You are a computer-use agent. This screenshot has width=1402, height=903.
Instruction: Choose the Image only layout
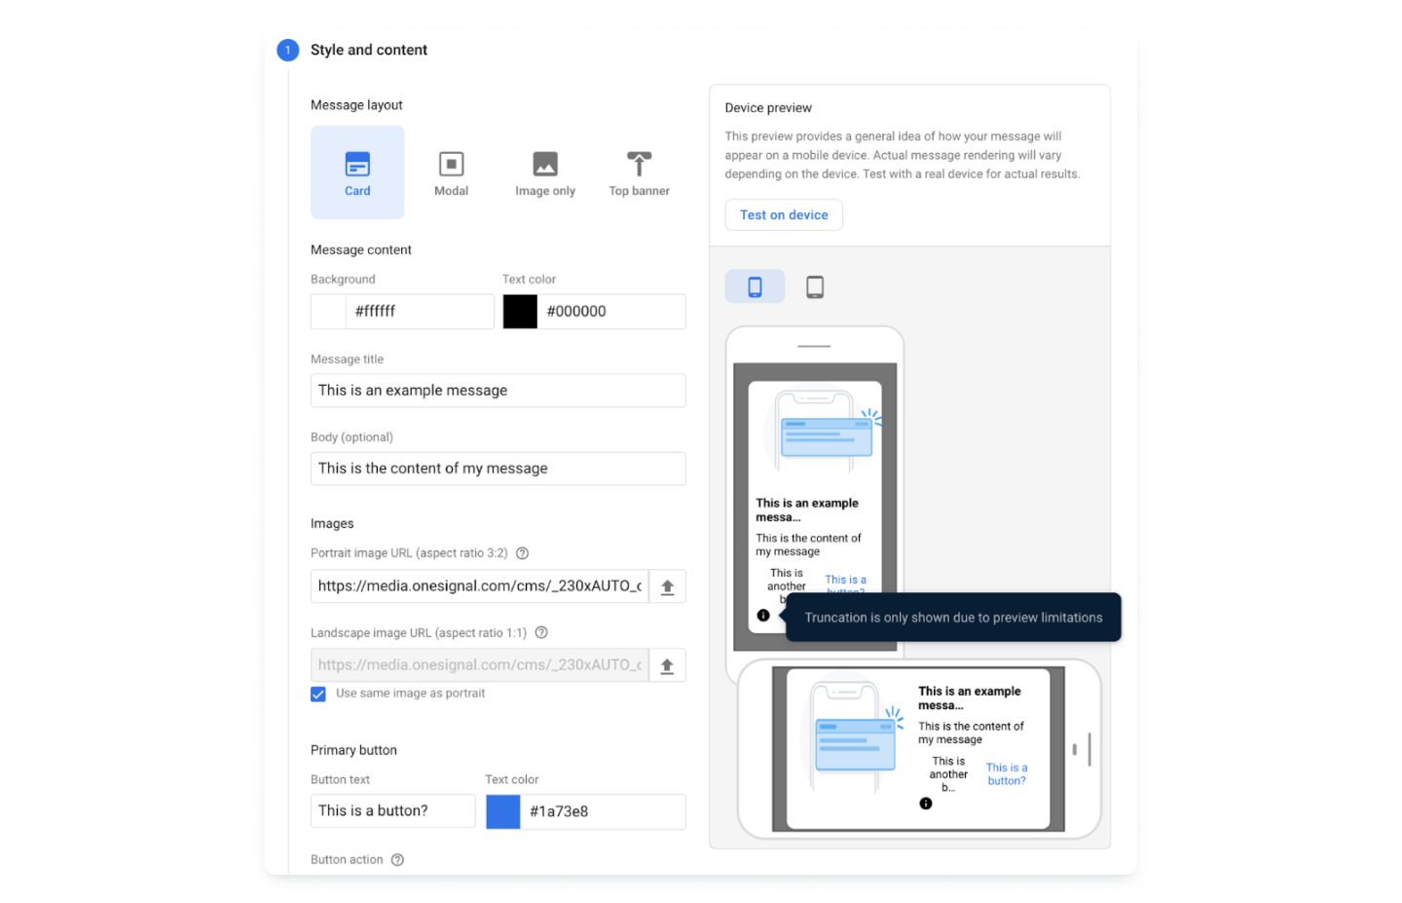click(544, 171)
